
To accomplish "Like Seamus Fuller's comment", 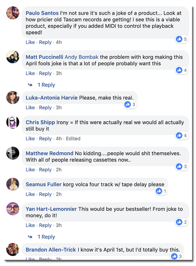I will [x=30, y=194].
